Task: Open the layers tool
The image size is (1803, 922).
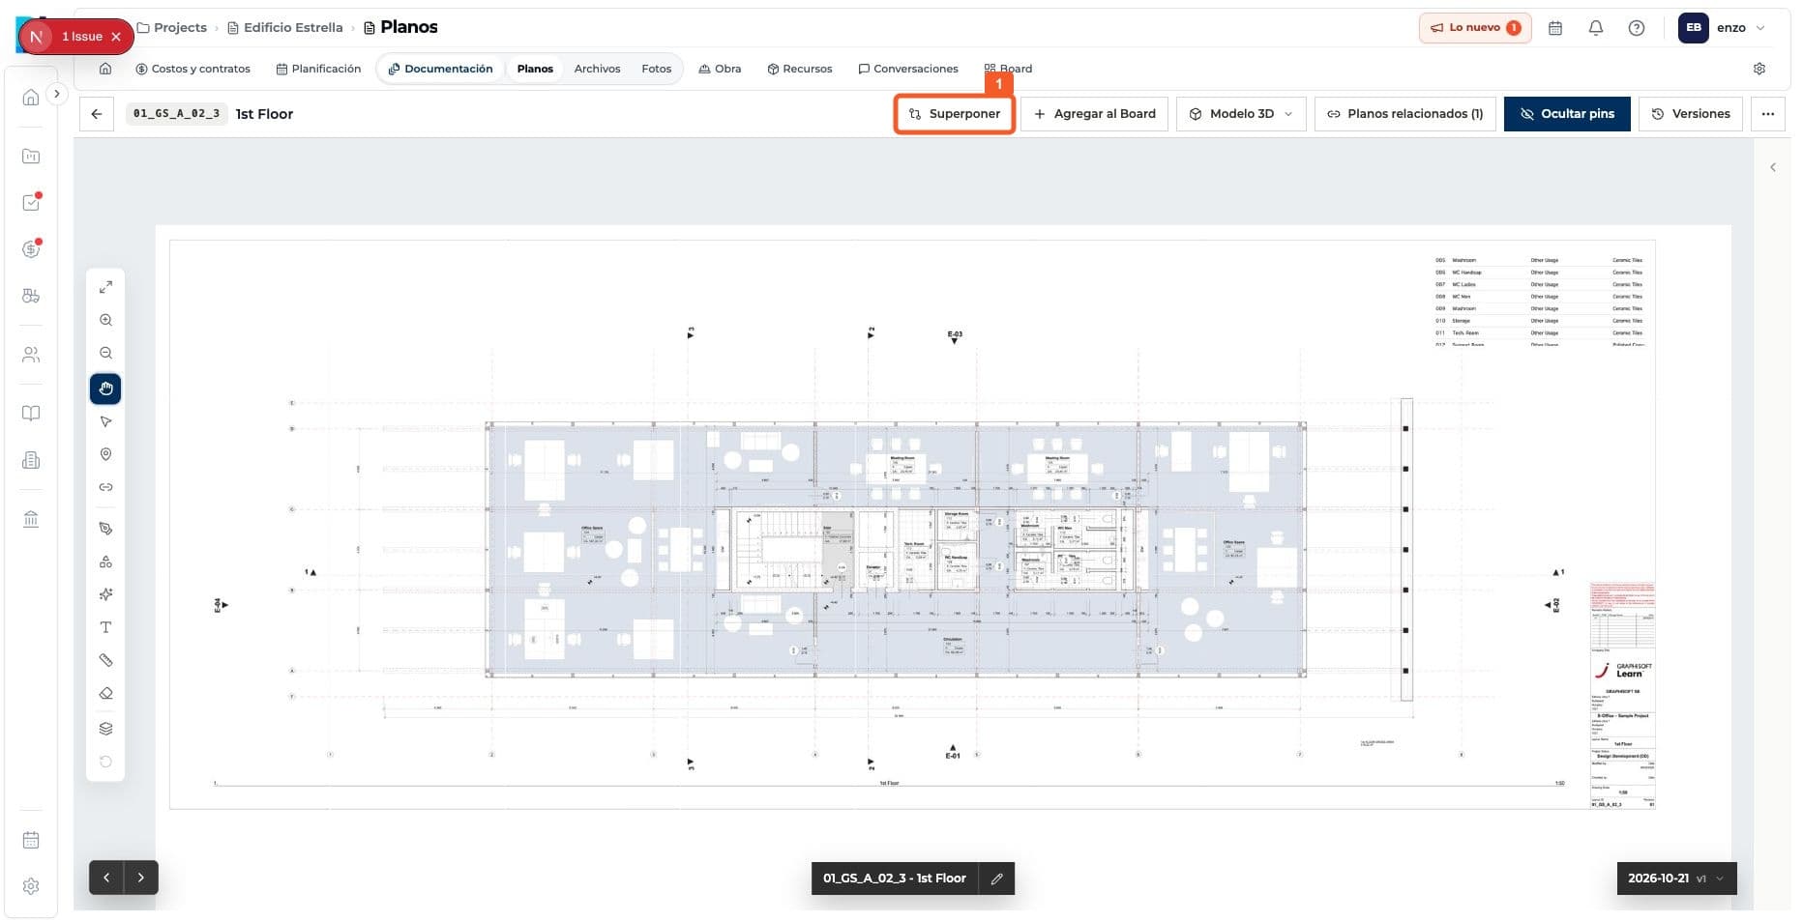Action: coord(105,729)
